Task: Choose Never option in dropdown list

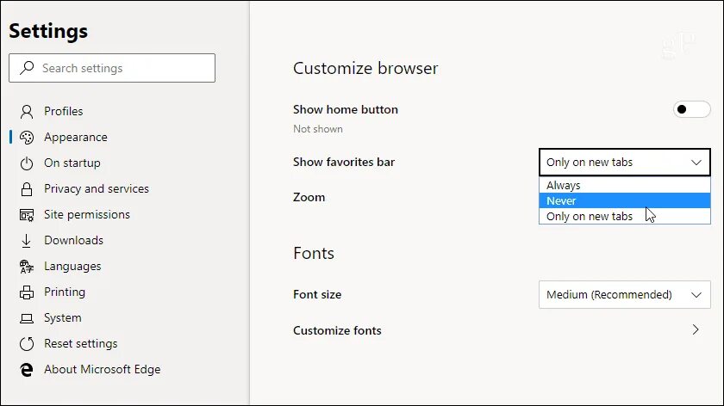Action: tap(624, 201)
